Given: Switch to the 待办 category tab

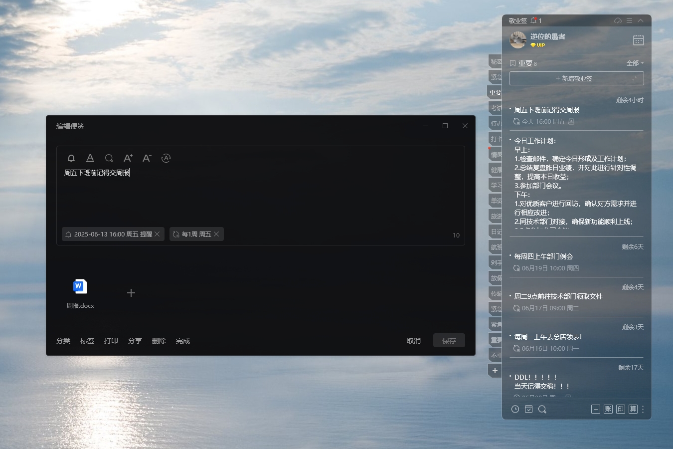Looking at the screenshot, I should pos(495,123).
